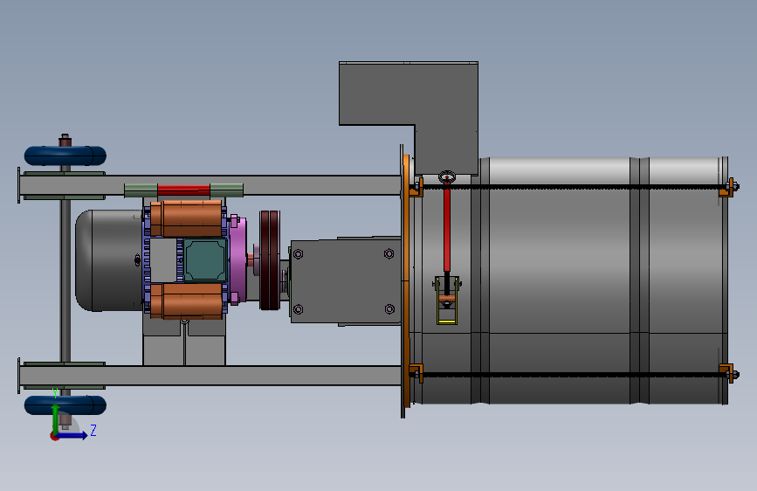Select the dark gray electric motor housing
The width and height of the screenshot is (757, 491).
pyautogui.click(x=108, y=260)
